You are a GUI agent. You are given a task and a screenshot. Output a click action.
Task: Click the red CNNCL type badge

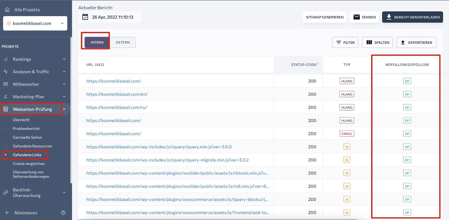(347, 134)
